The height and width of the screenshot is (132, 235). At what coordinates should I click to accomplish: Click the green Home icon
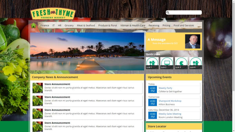34,25
